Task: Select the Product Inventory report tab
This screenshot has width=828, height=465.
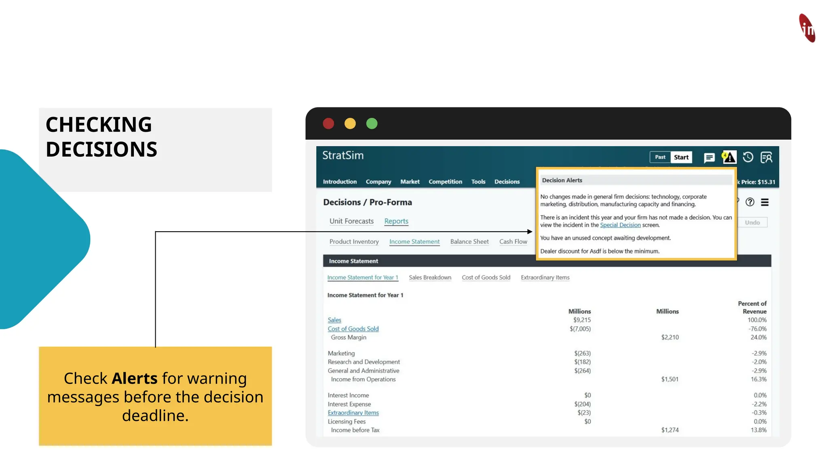Action: coord(354,241)
